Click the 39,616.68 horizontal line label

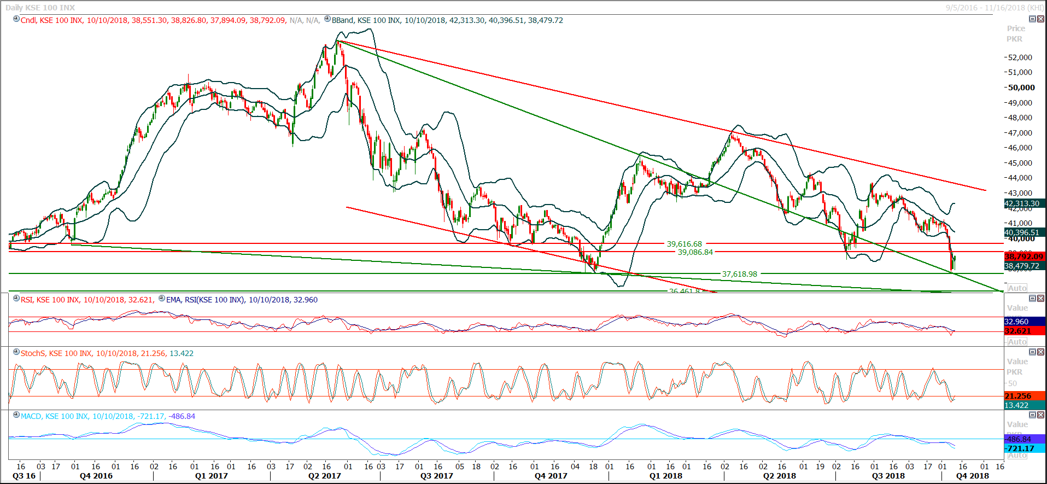point(684,244)
